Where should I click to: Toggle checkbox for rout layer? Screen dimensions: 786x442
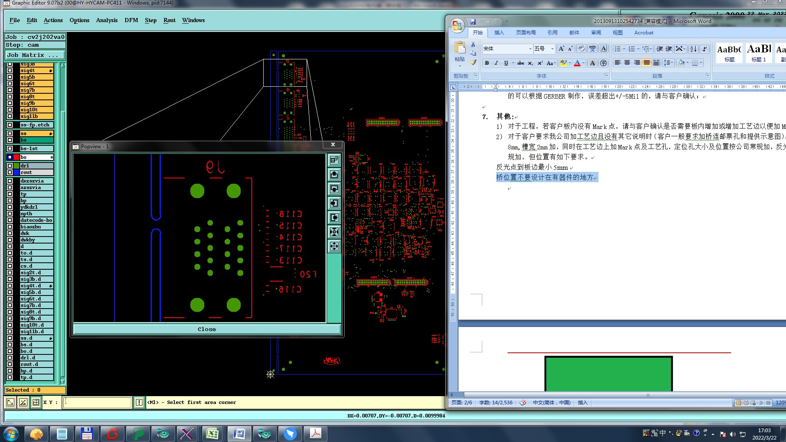tap(10, 172)
